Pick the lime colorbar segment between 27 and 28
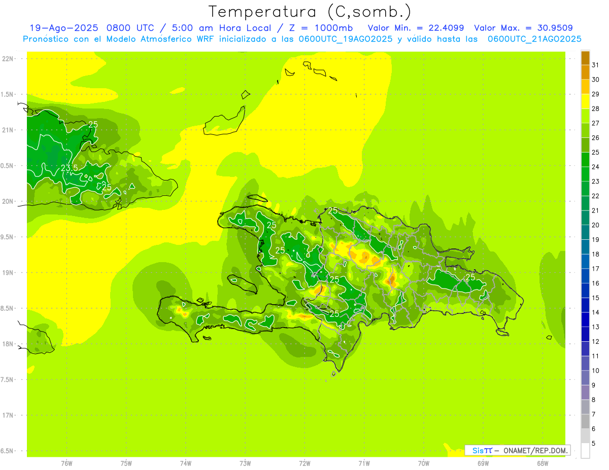 click(x=585, y=116)
